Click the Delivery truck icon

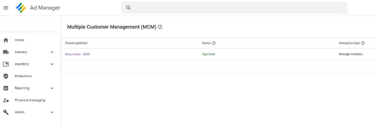point(6,52)
